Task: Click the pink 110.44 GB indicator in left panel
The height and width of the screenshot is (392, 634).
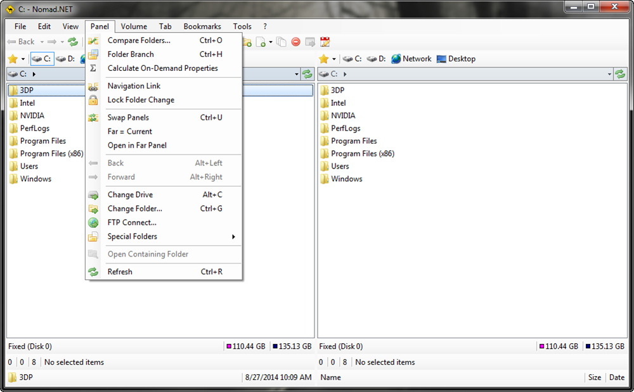Action: (246, 346)
